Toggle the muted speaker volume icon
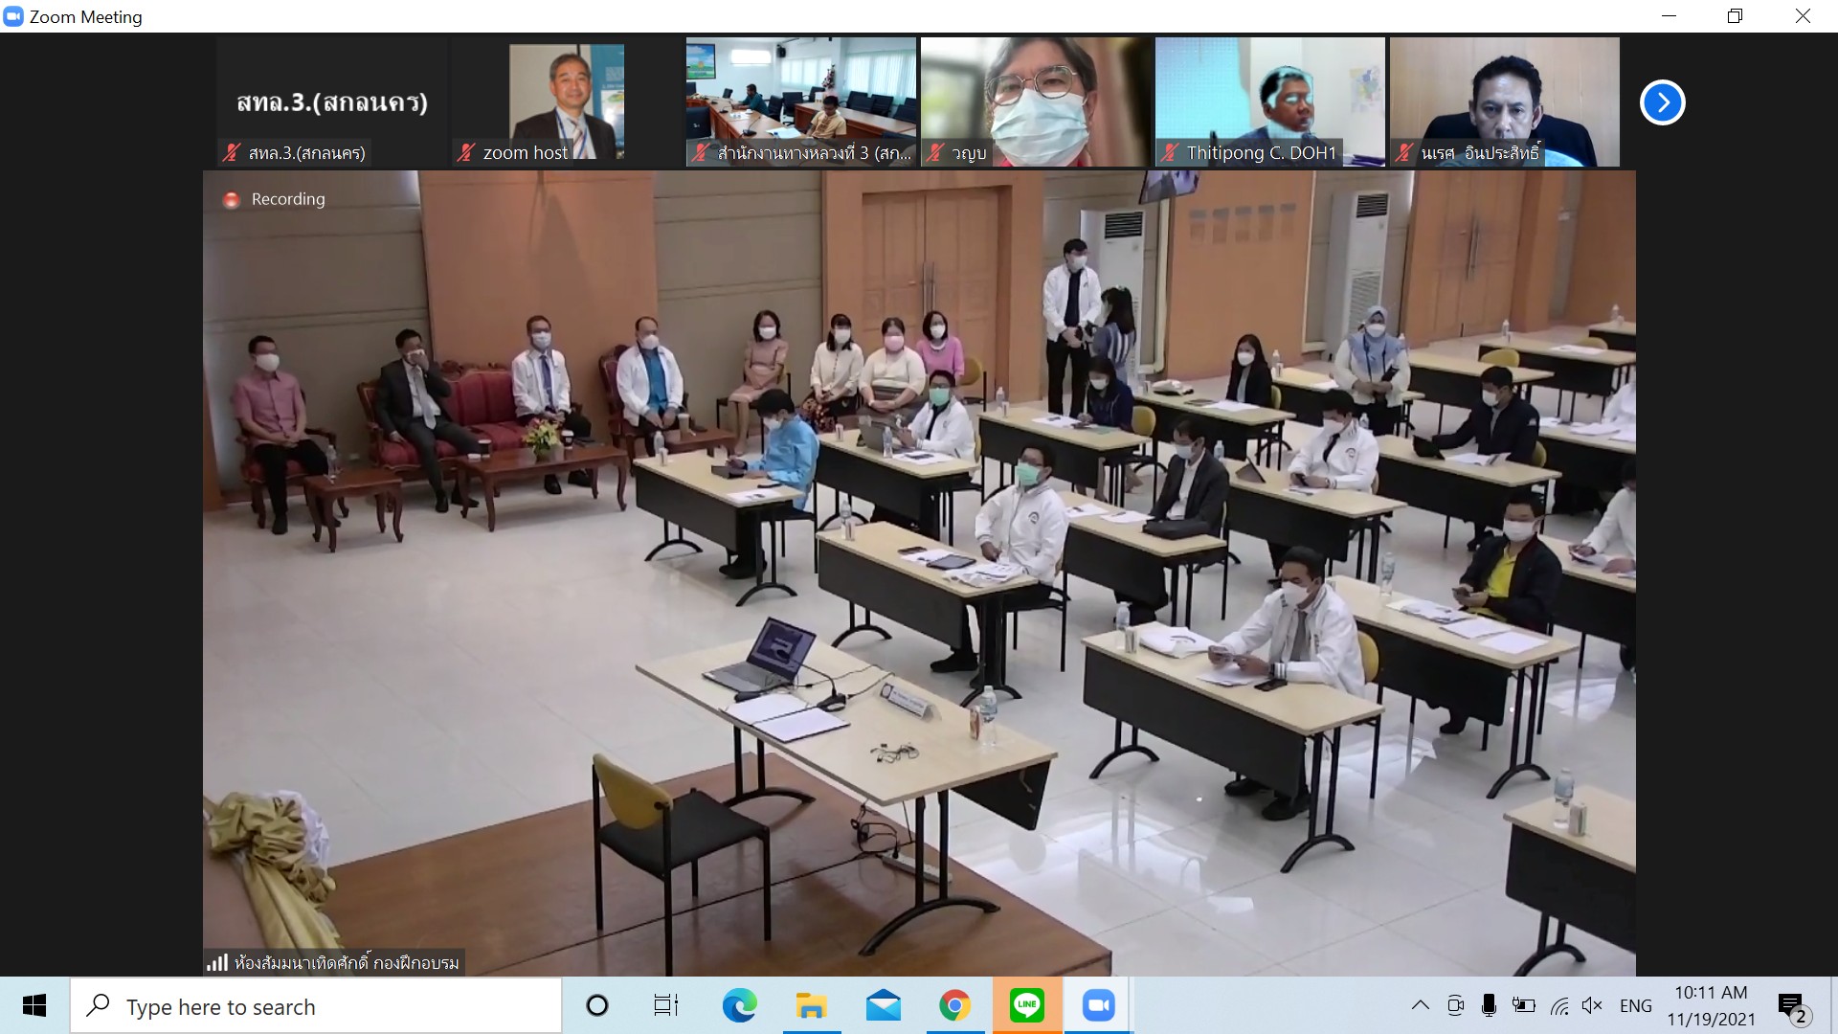Screen dimensions: 1838x1034 1592,1005
